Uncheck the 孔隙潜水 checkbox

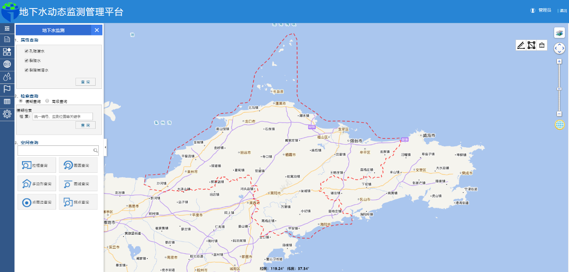click(x=27, y=51)
